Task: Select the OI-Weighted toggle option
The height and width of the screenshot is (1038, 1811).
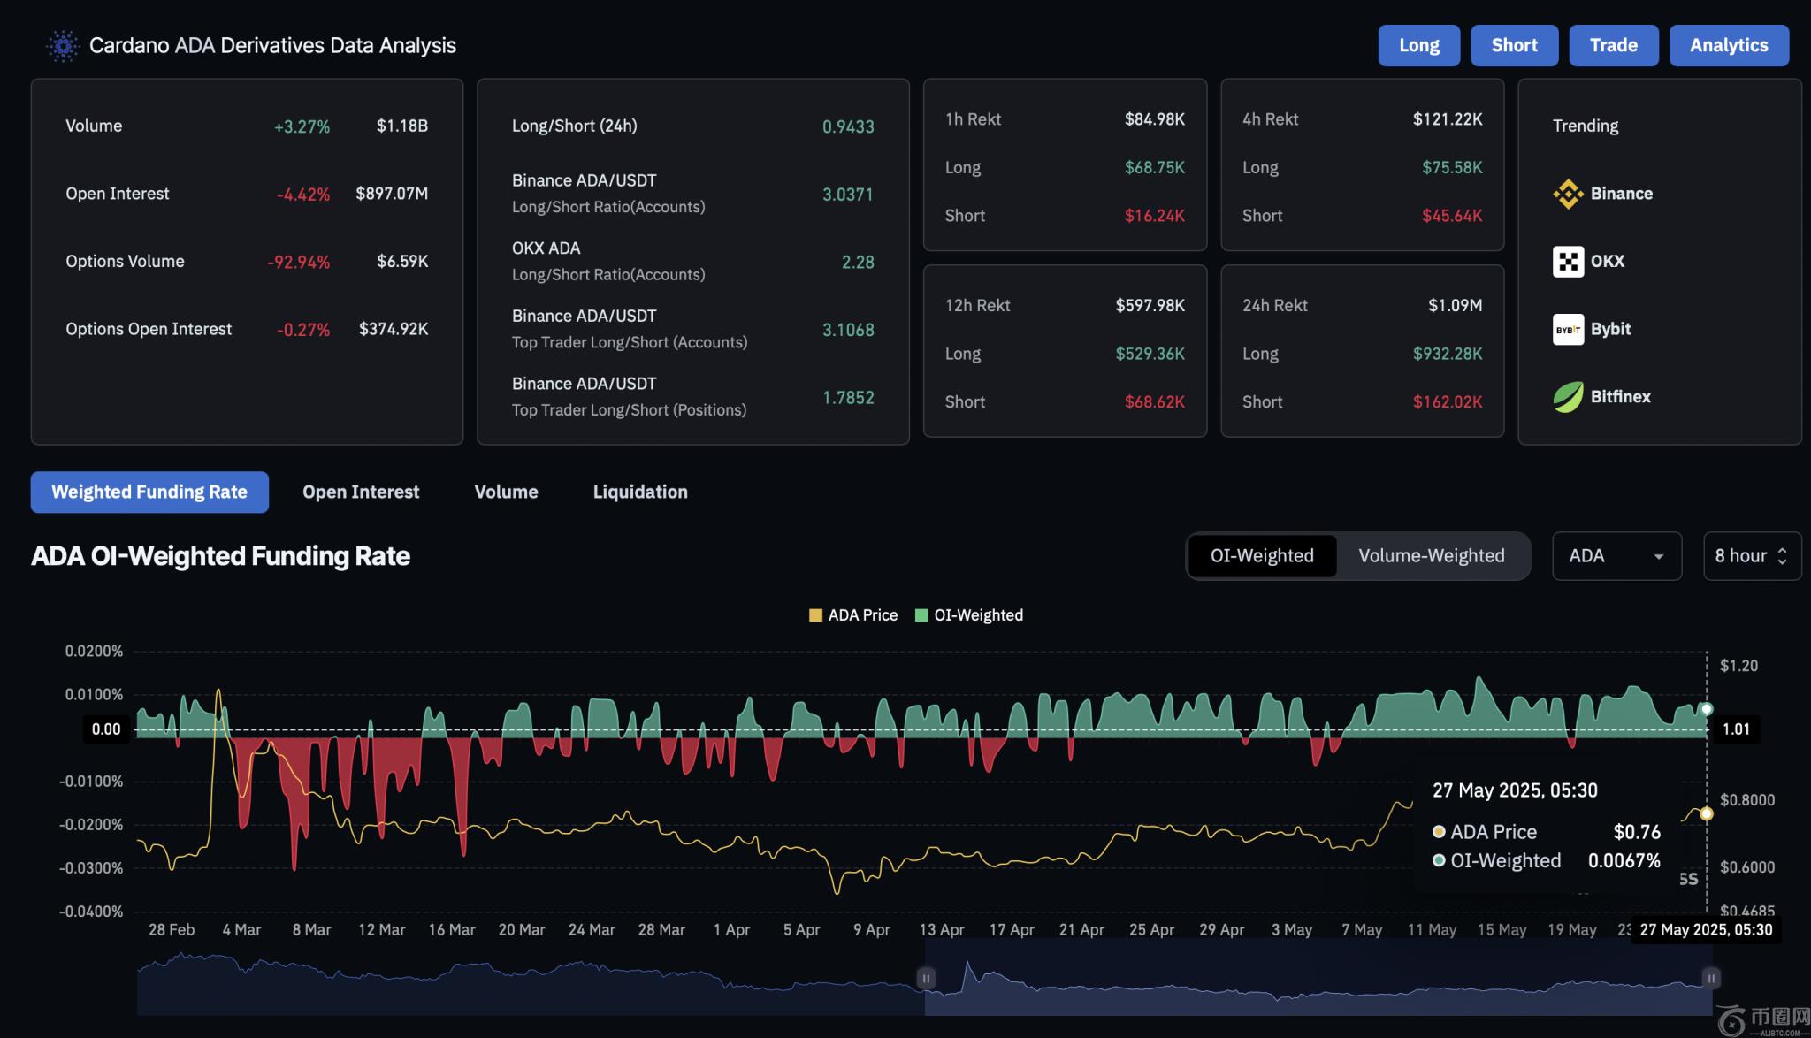Action: click(x=1262, y=556)
